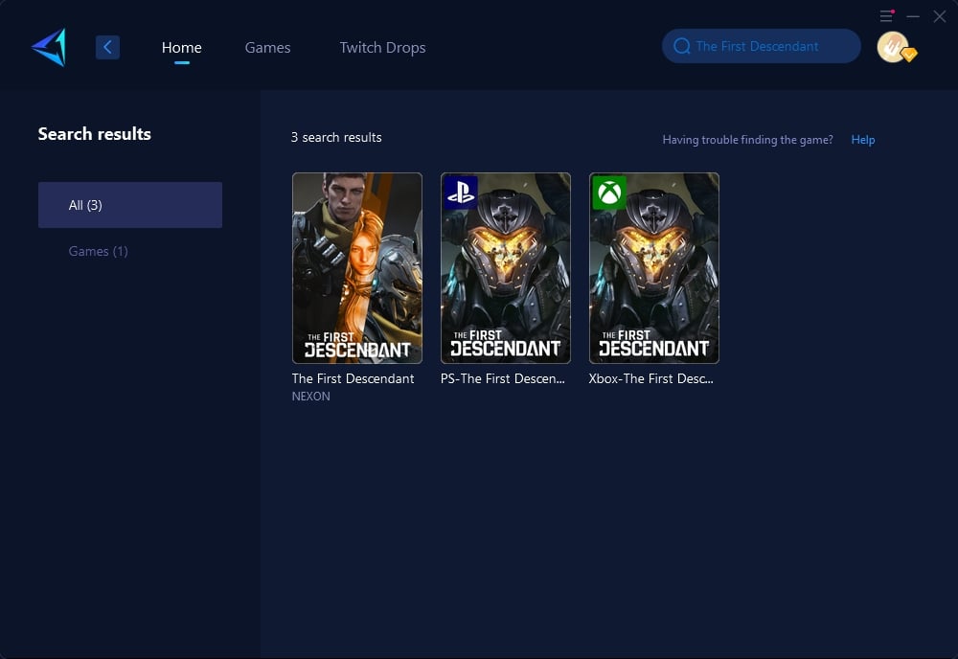This screenshot has width=958, height=659.
Task: Open the Twitch Drops tab
Action: [x=382, y=48]
